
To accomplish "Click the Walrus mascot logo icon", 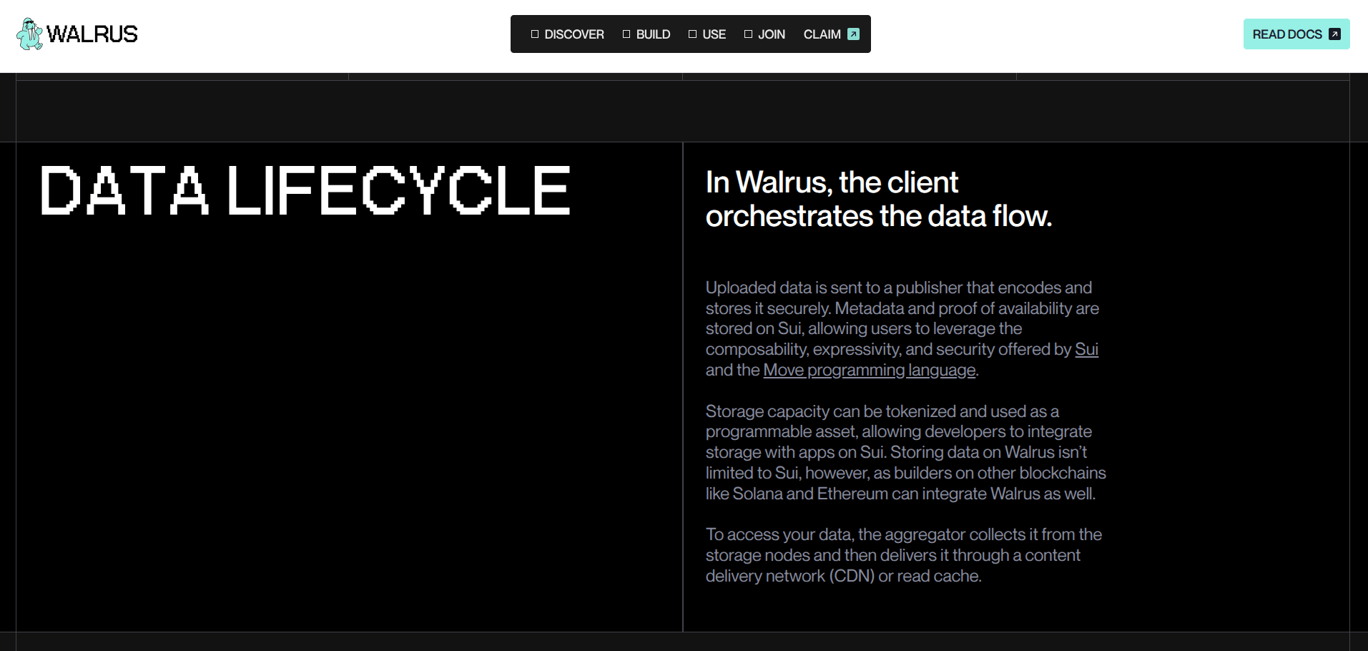I will [x=29, y=34].
